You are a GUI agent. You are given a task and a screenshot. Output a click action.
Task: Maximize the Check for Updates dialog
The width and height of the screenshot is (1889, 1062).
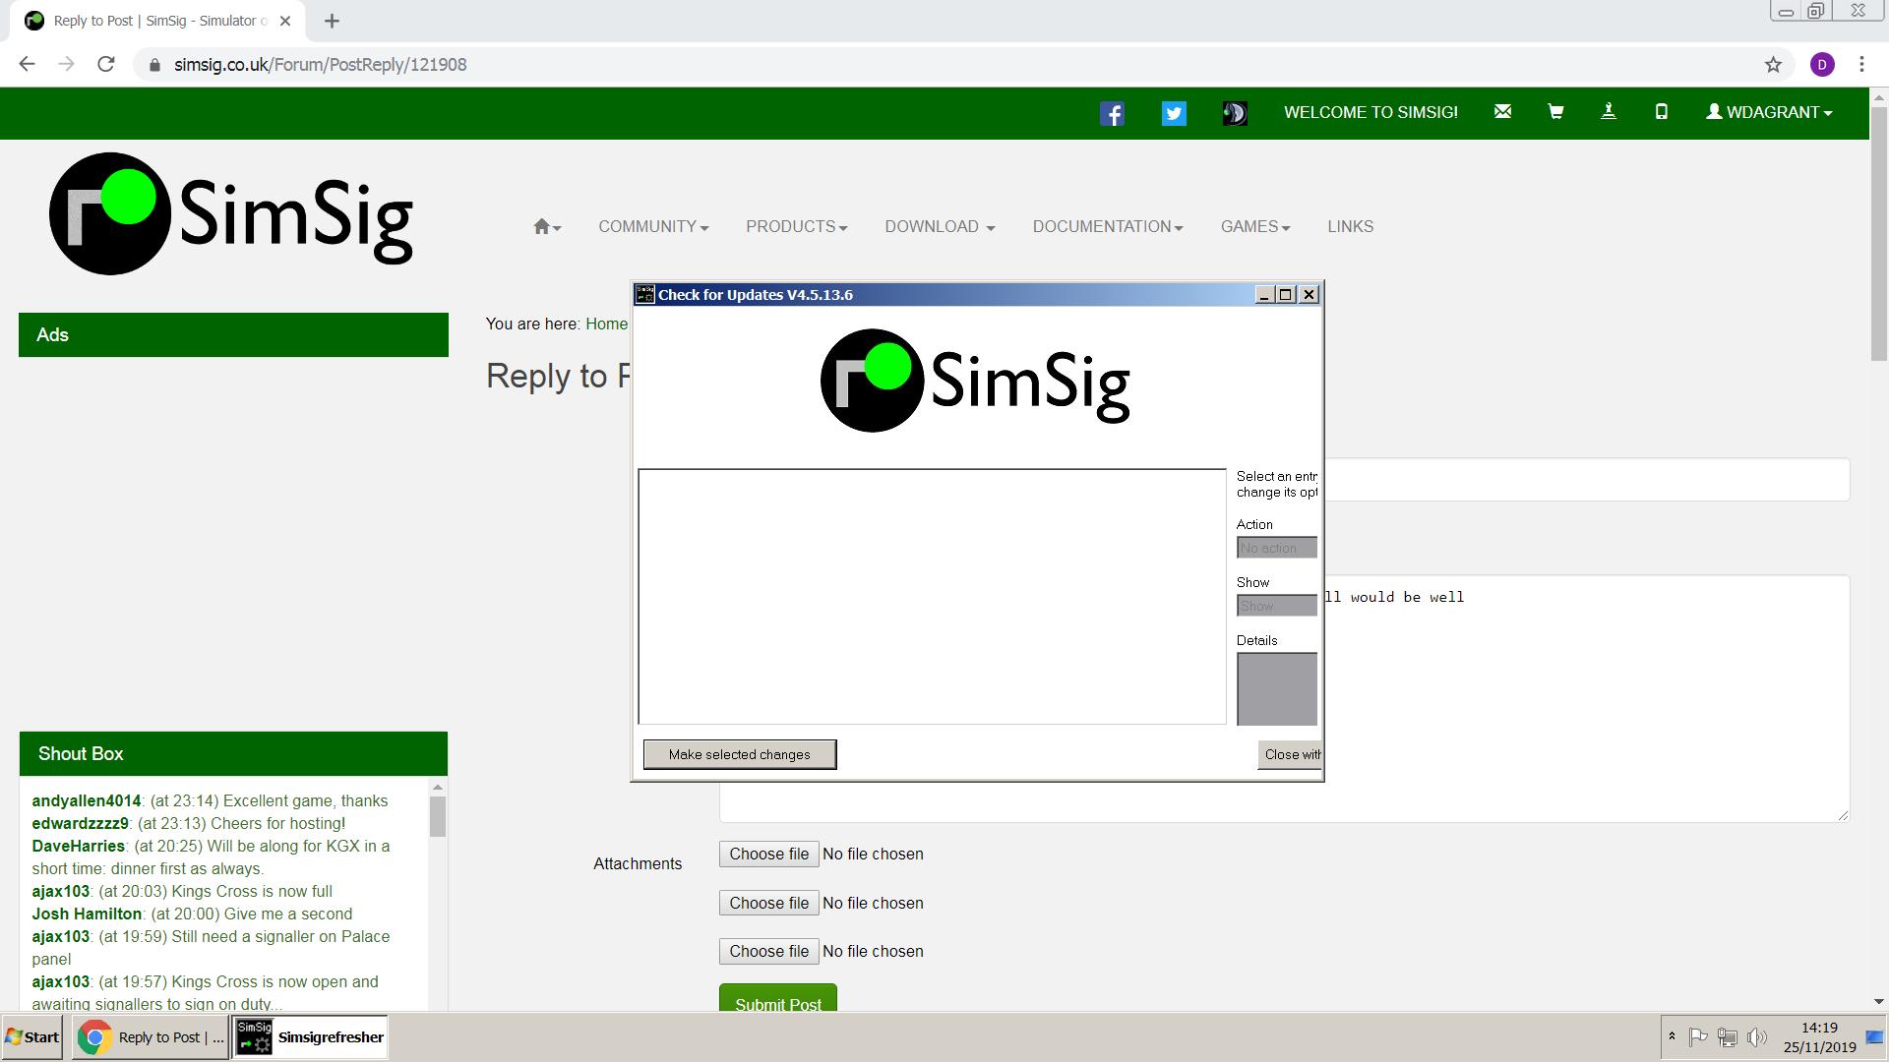point(1286,295)
